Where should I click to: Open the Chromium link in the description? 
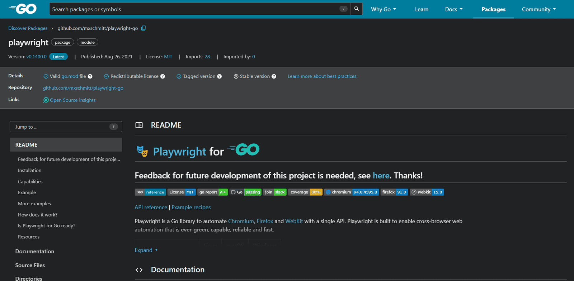[241, 221]
